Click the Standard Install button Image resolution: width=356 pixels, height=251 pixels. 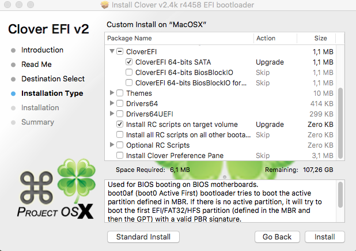143,237
